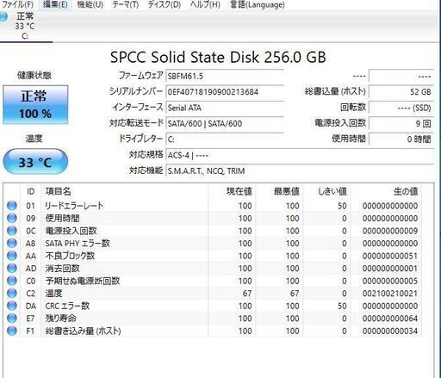Click status circle for 電源投入回数 row
This screenshot has width=441, height=378.
12,231
